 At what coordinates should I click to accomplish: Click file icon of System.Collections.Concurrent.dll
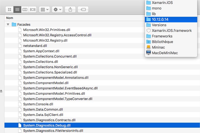tap(20, 56)
